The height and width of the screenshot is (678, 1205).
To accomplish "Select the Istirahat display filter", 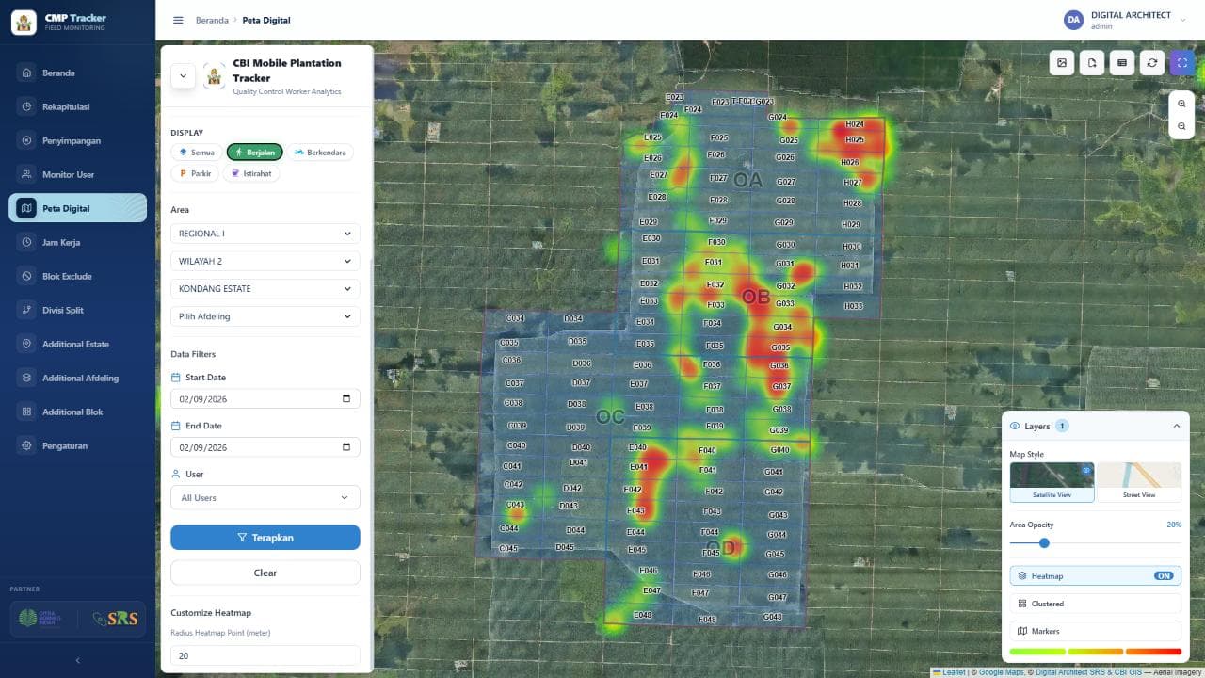I will click(251, 173).
